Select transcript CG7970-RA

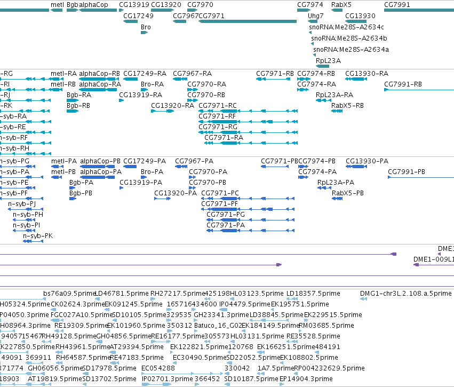point(193,90)
